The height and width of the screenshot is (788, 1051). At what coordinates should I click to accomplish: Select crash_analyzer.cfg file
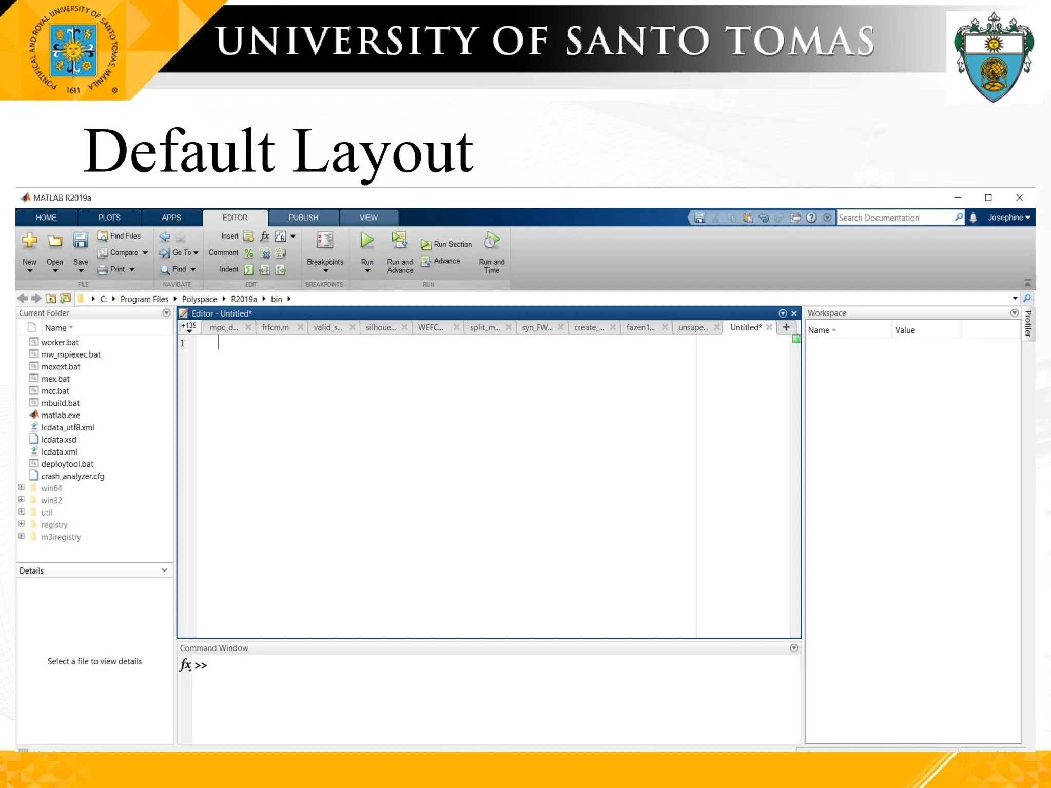pyautogui.click(x=73, y=476)
